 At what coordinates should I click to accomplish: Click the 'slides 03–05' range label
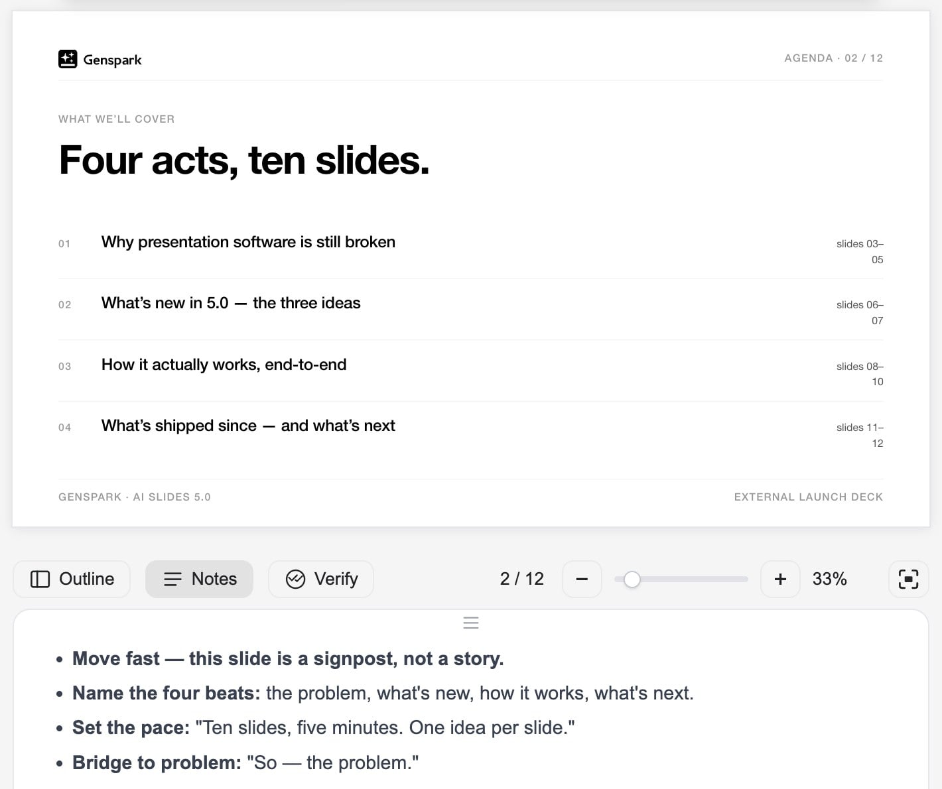(860, 252)
